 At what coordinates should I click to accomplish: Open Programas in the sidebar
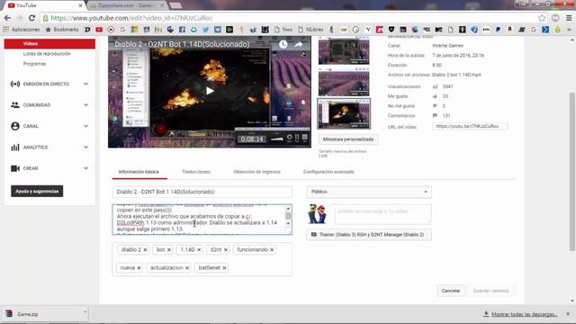coord(34,64)
